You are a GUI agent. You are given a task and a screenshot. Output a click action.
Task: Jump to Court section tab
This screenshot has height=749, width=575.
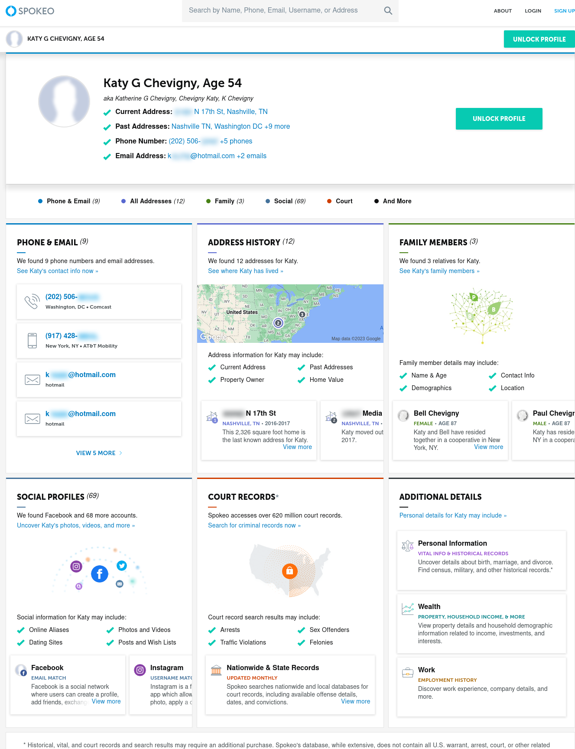point(340,201)
